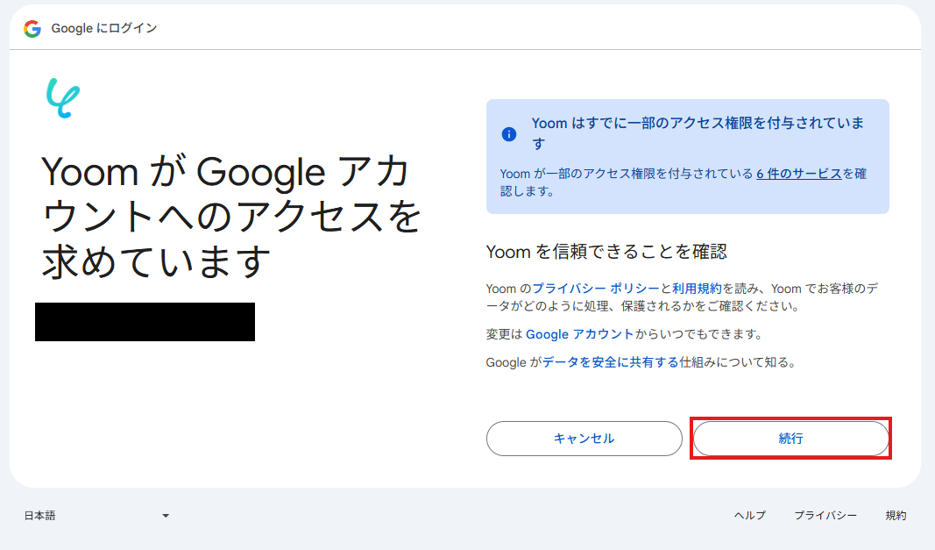Follow the Google アカウント link
Viewport: 935px width, 550px height.
point(579,334)
